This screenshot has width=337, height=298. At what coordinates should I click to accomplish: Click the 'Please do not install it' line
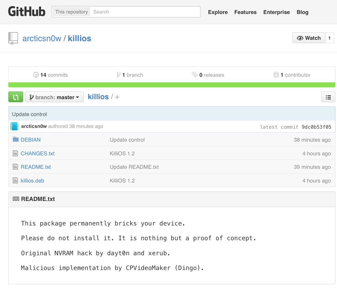139,238
